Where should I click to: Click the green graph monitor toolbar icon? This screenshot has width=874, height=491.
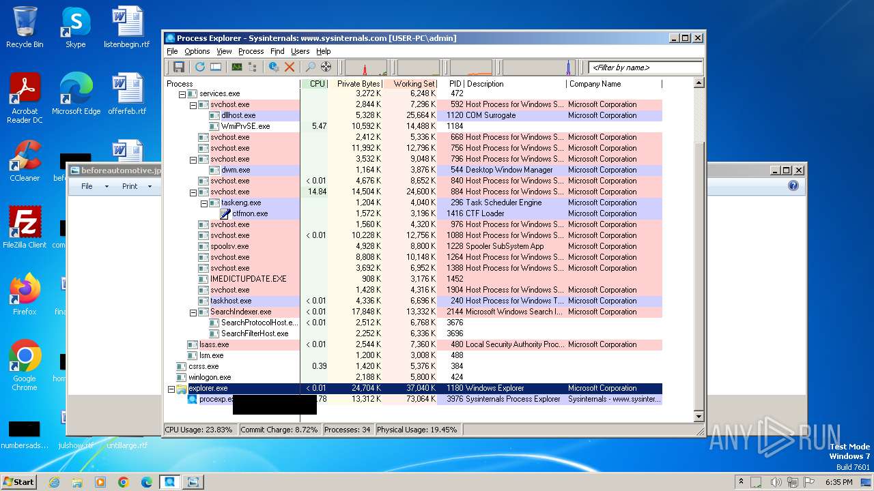[237, 67]
